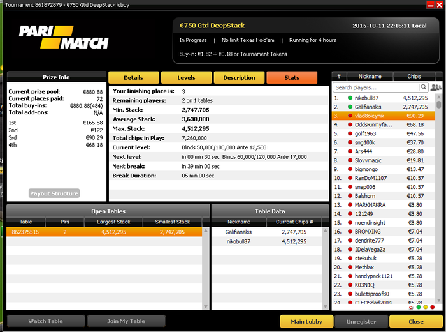This screenshot has width=446, height=332.
Task: Close window via red X in title bar
Action: [x=440, y=5]
